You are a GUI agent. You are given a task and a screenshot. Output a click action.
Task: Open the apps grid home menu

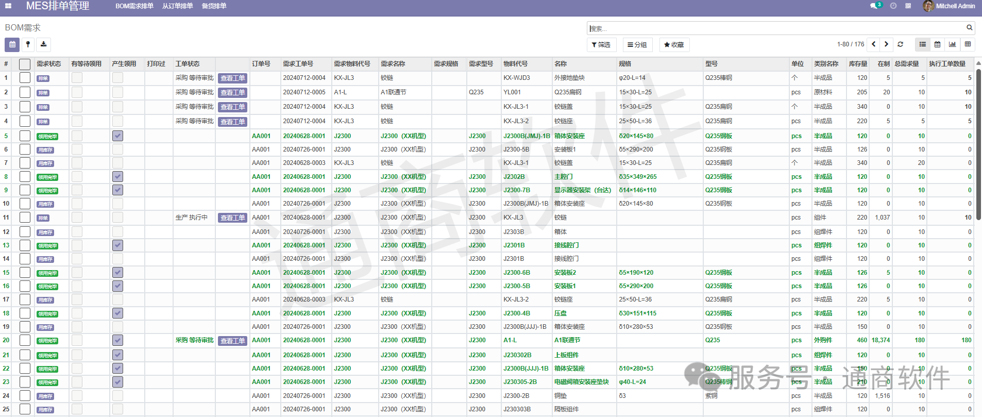(8, 6)
